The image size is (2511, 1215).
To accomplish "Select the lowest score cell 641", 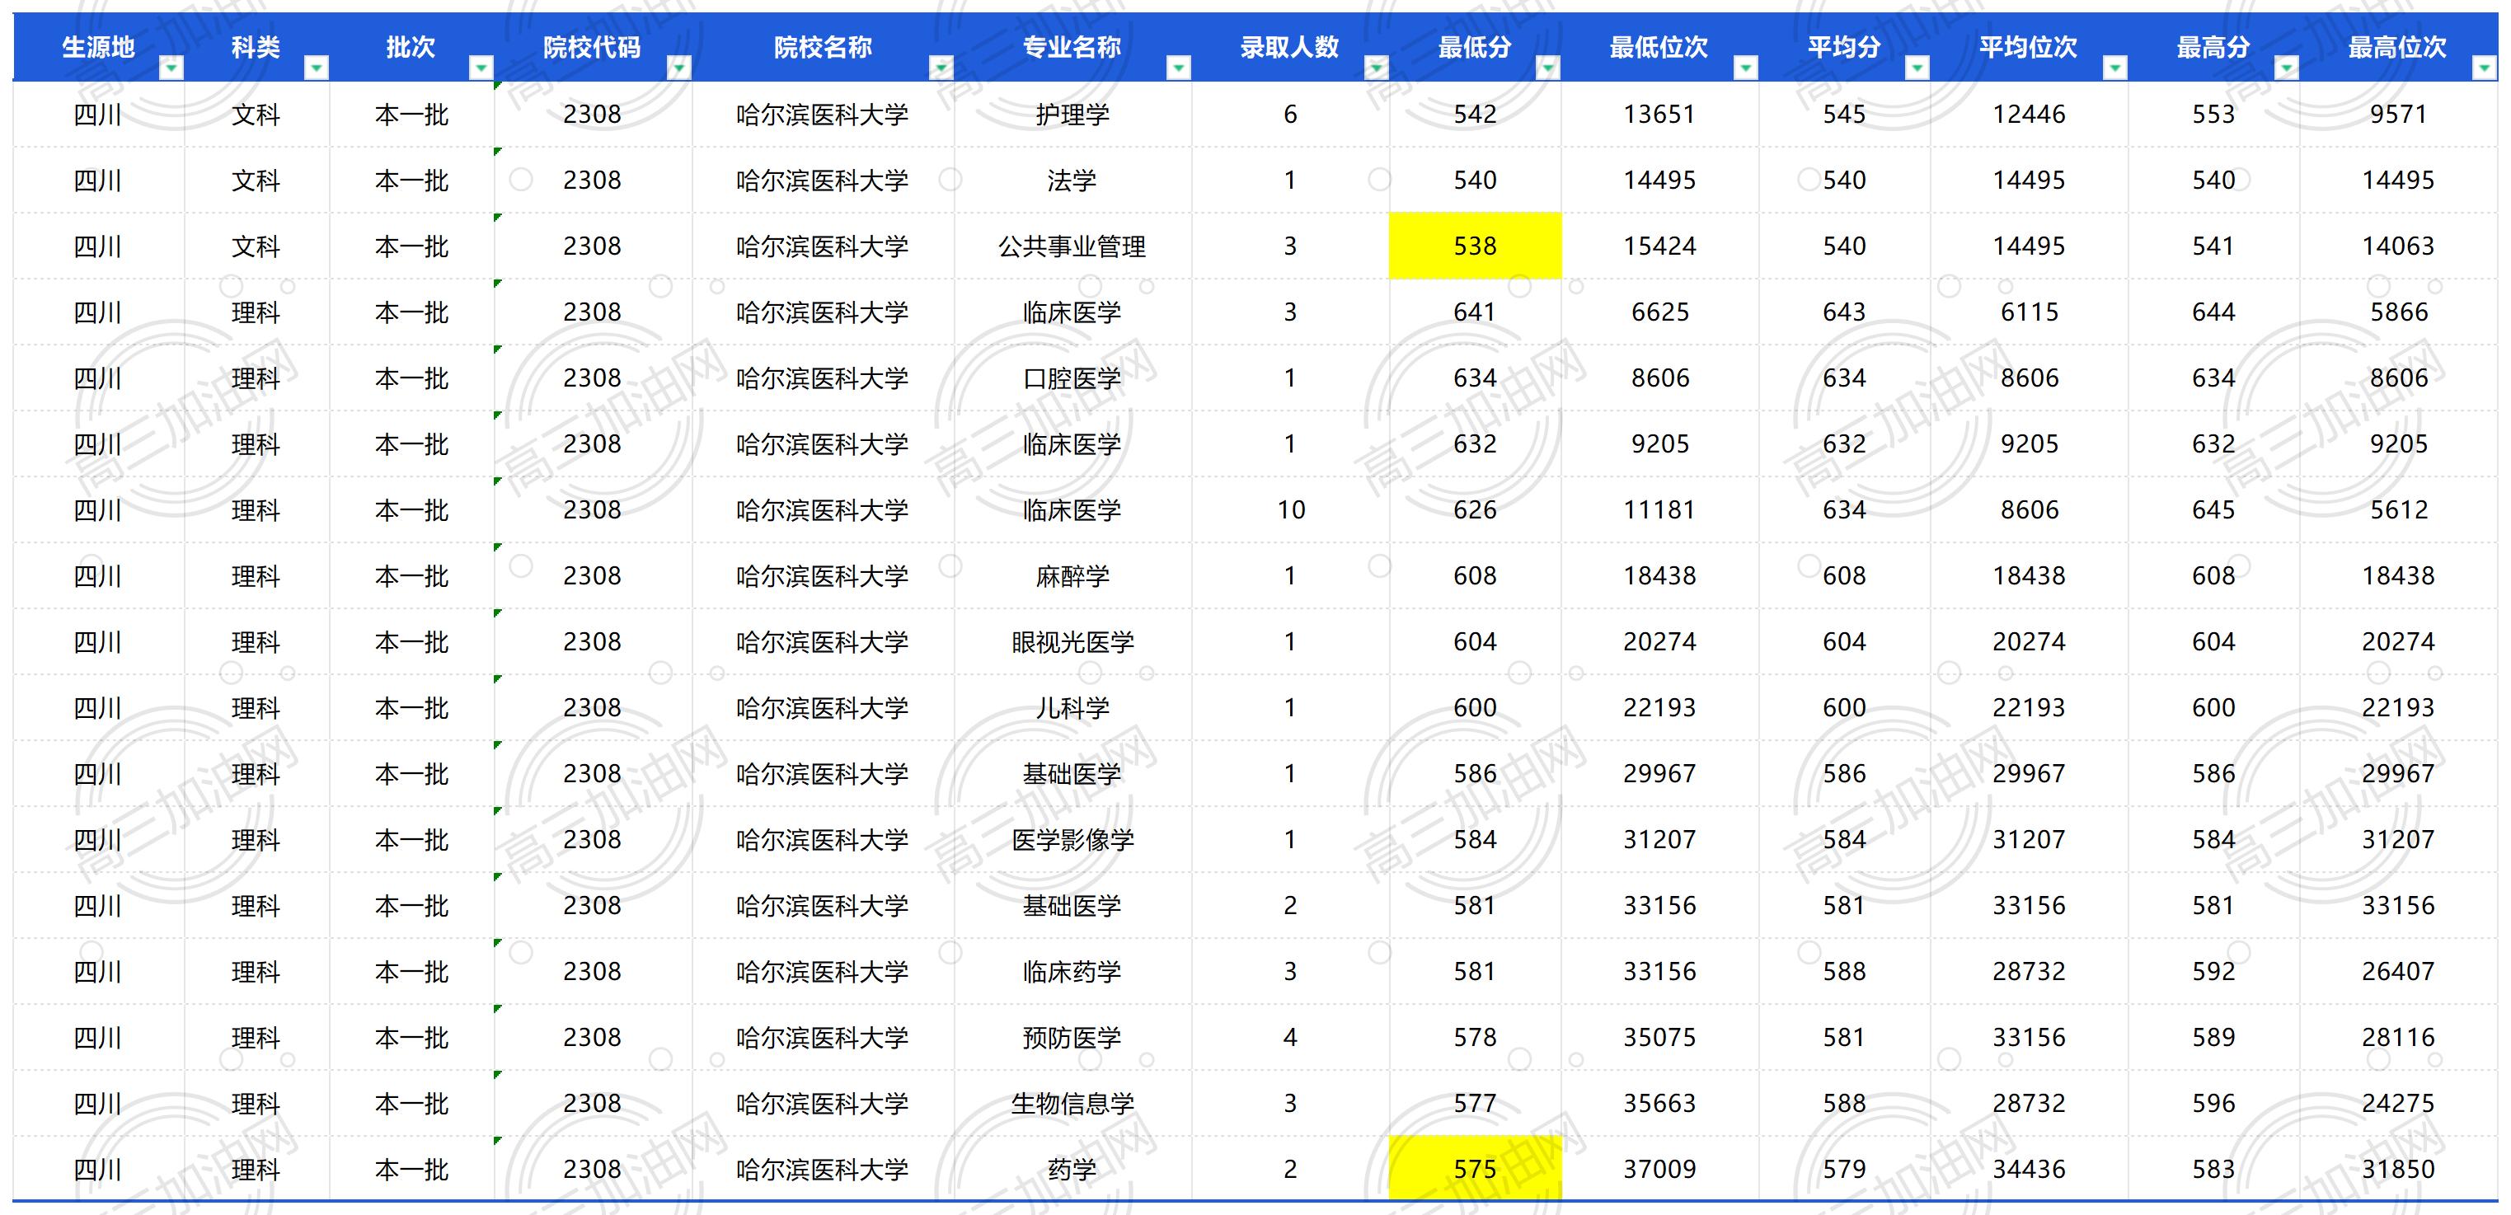I will coord(1475,312).
